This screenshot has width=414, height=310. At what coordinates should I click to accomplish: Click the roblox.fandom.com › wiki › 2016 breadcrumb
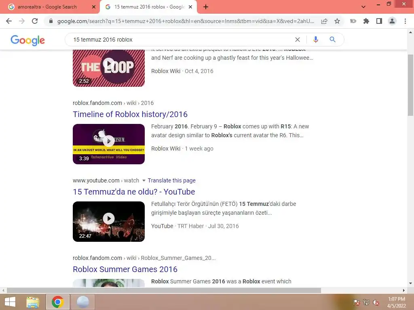coord(113,103)
